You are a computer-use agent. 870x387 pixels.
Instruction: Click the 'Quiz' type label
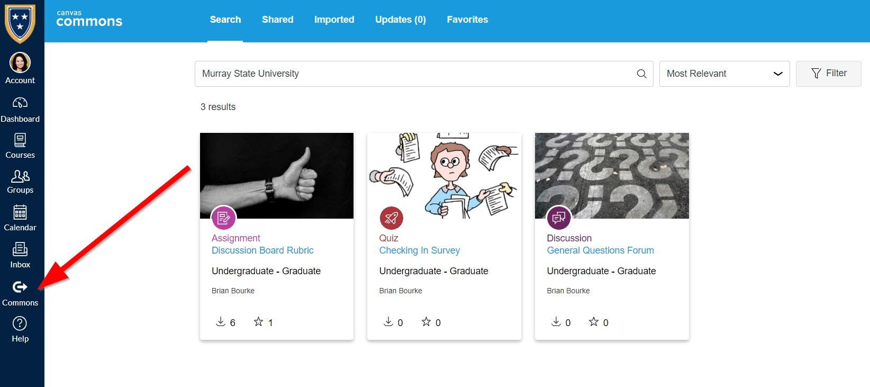pyautogui.click(x=389, y=238)
